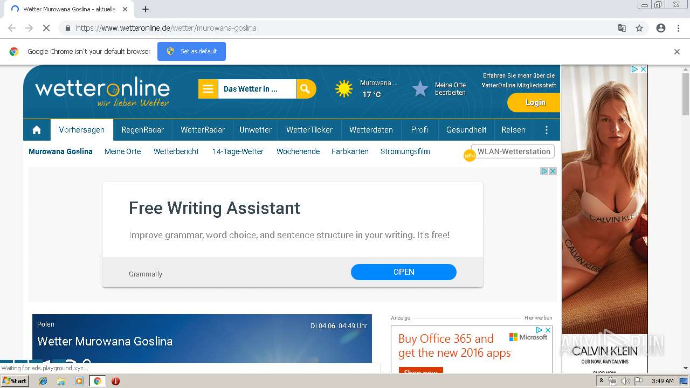
Task: Open the WetterRadar tab
Action: point(203,130)
